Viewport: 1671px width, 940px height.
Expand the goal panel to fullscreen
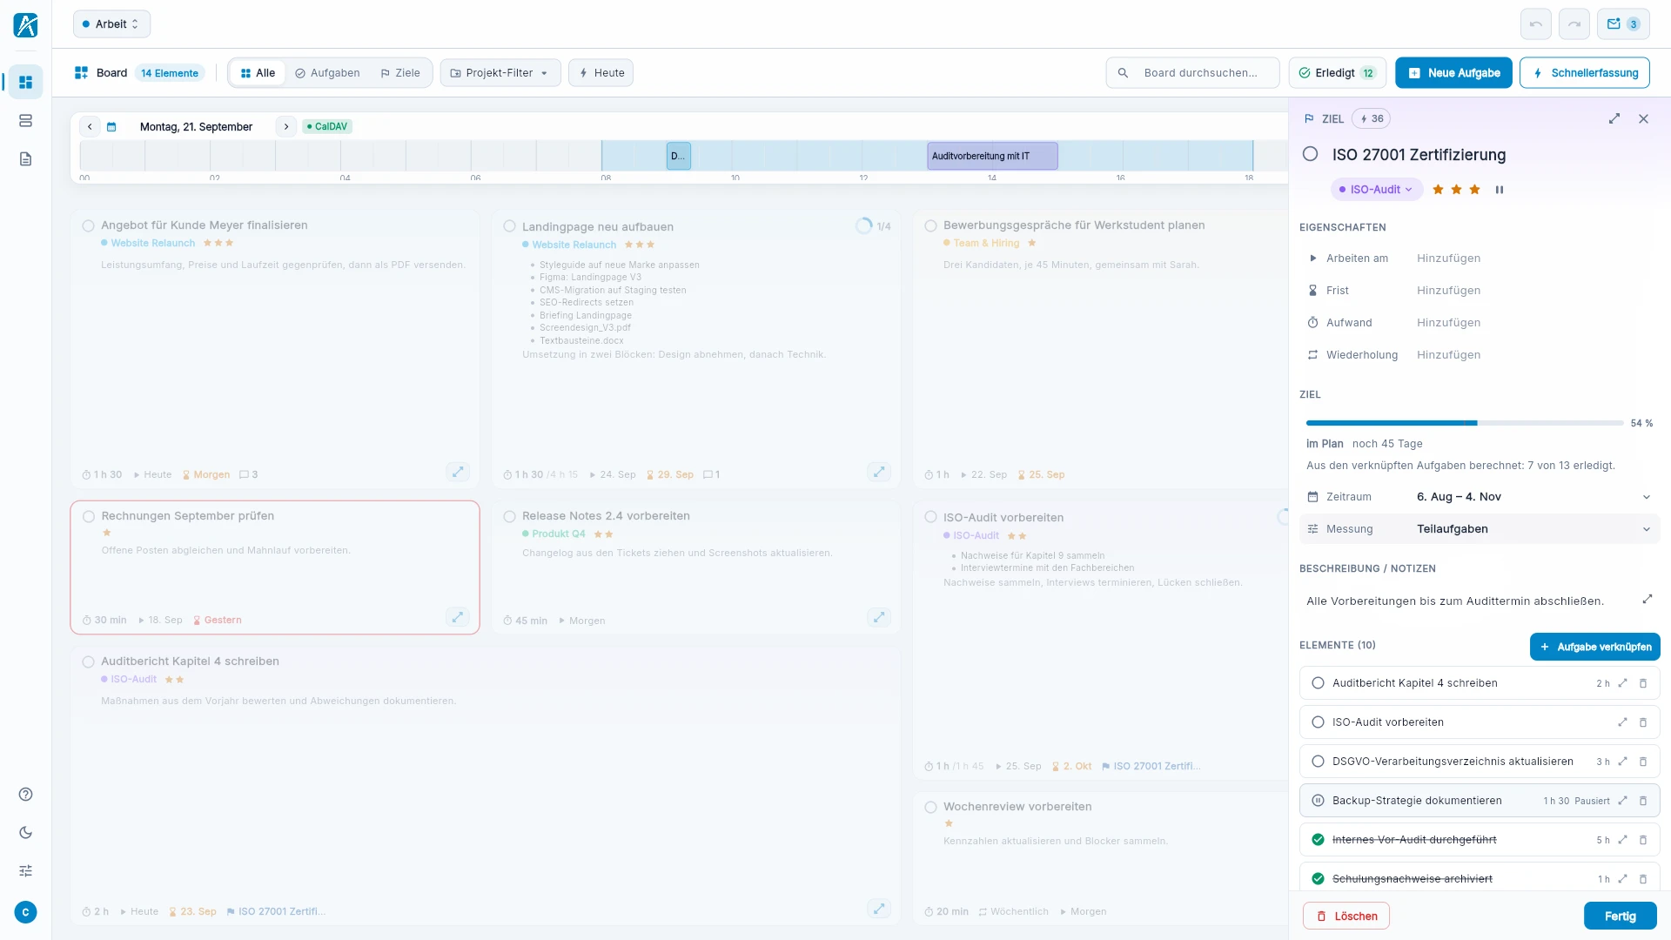click(x=1614, y=118)
